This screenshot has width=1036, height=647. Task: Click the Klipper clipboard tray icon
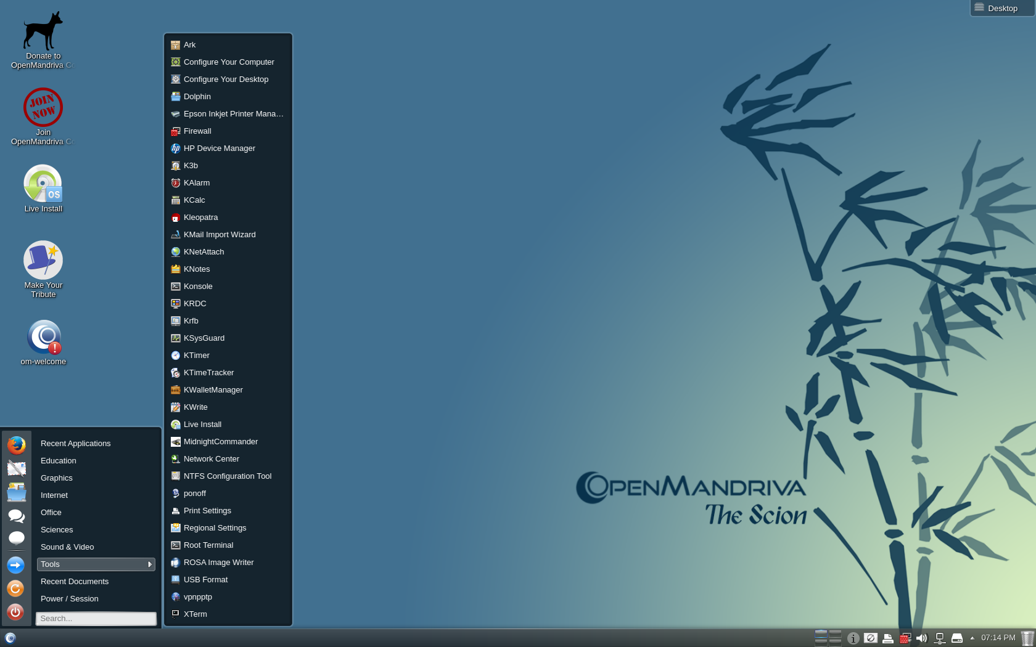tap(871, 638)
